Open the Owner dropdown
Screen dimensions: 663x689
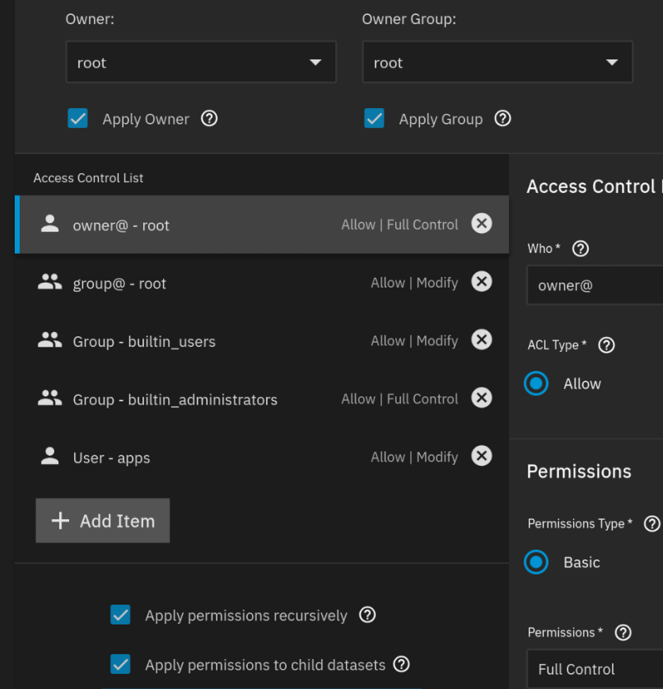(201, 63)
